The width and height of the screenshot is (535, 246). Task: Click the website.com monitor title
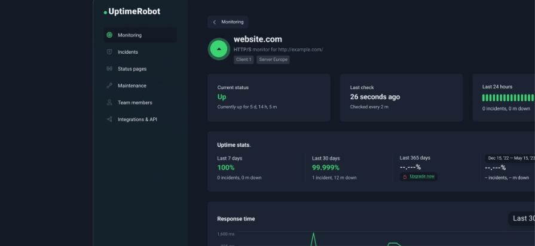point(258,40)
